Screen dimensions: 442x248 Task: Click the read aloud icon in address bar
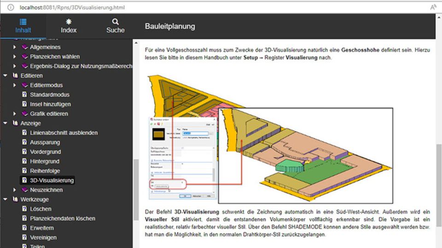coord(433,7)
